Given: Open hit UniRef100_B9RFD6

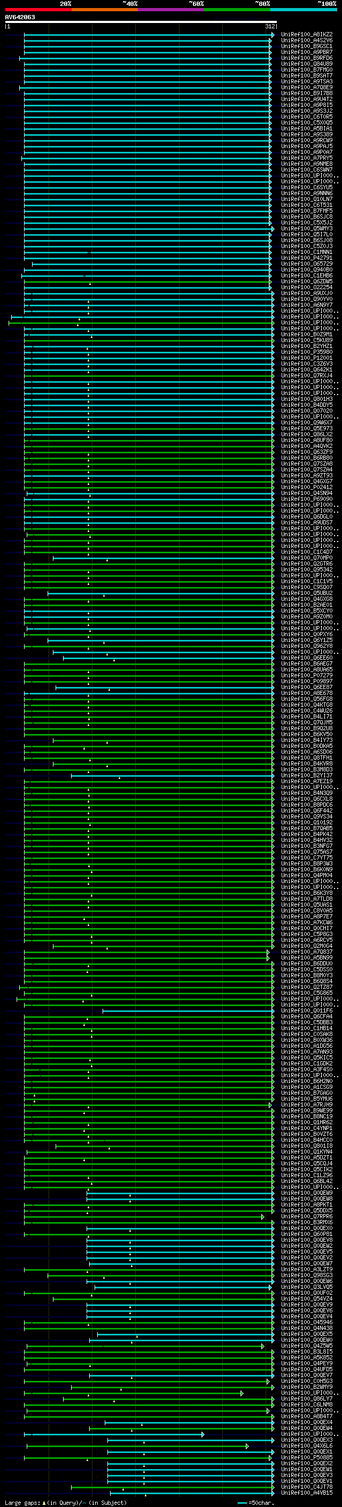Looking at the screenshot, I should click(x=307, y=58).
